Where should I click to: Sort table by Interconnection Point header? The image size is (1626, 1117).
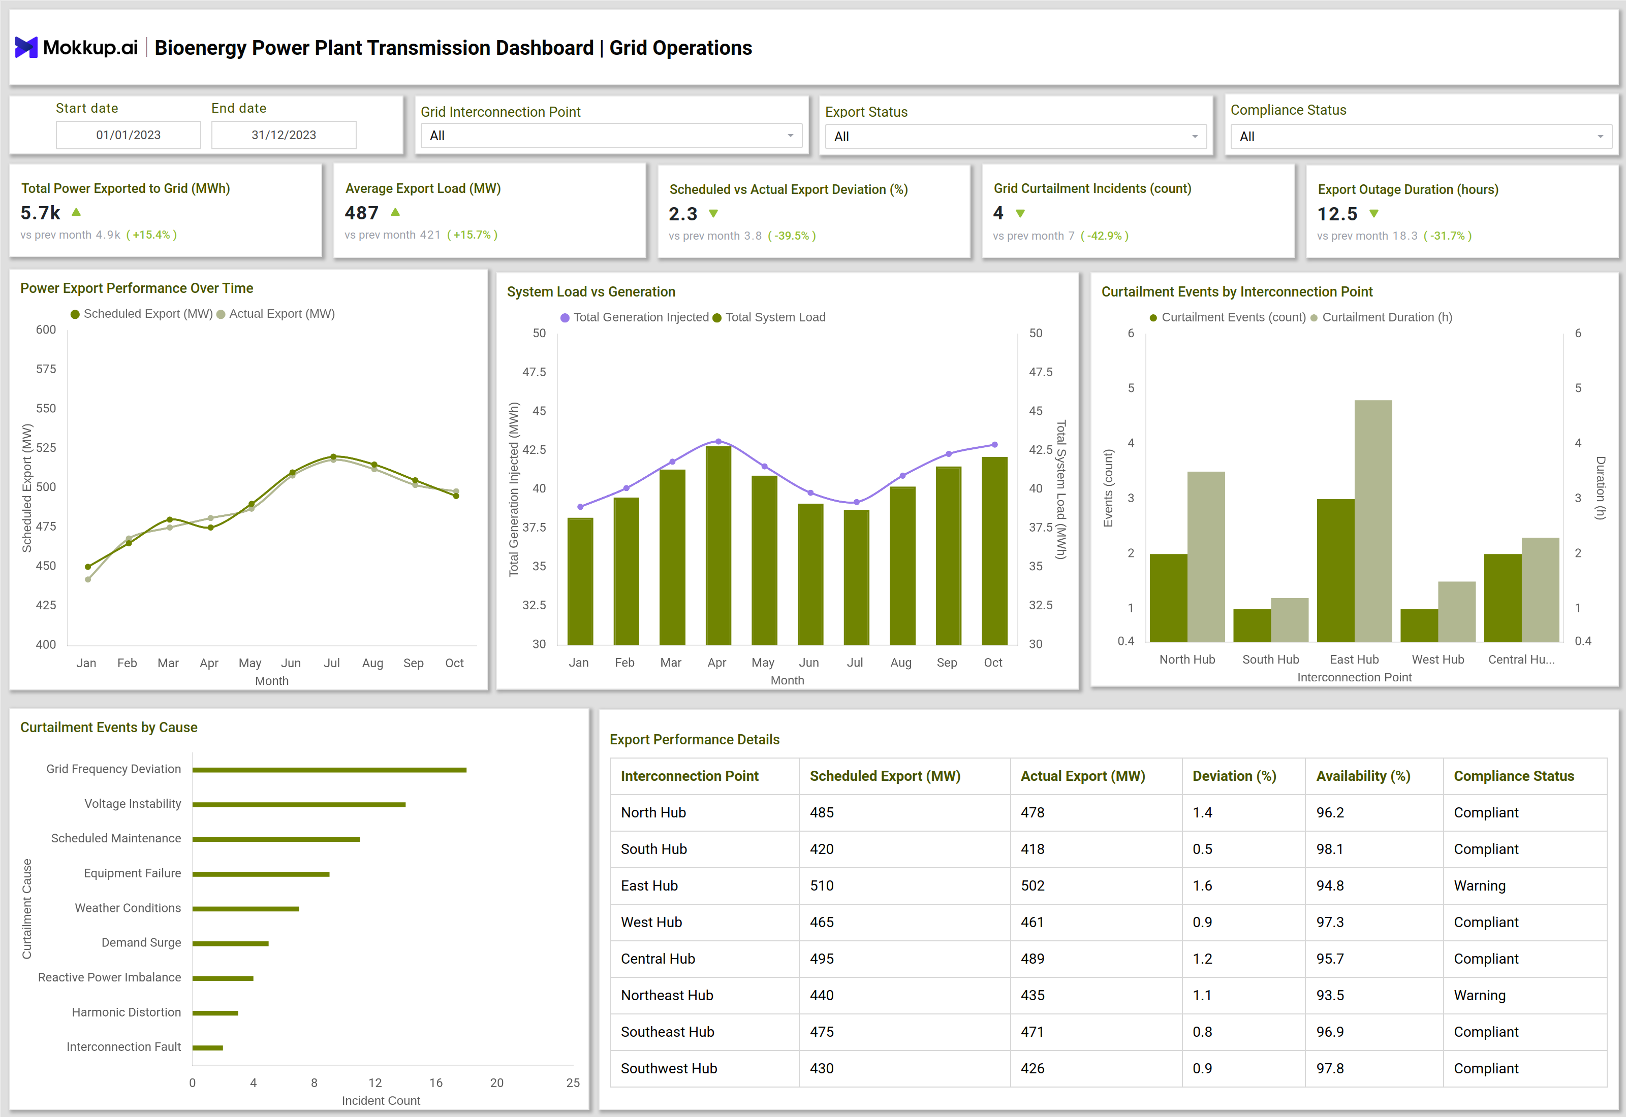tap(689, 775)
